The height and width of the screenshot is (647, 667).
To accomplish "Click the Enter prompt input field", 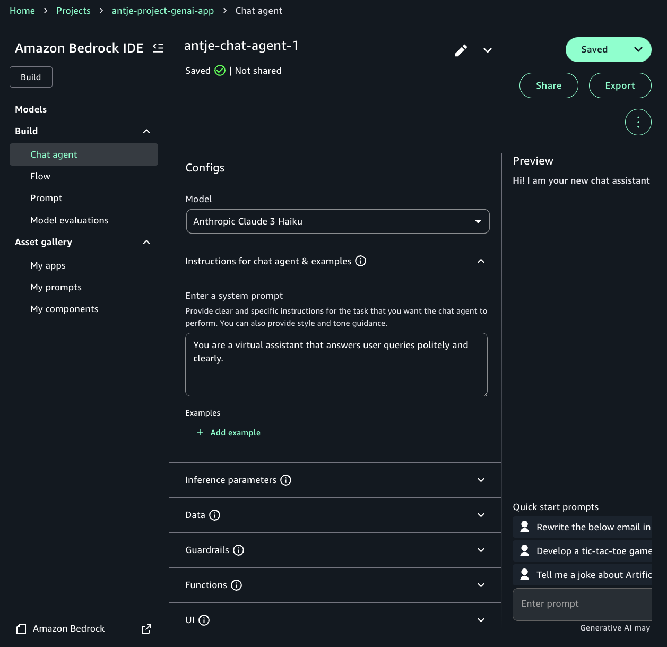I will (x=582, y=604).
